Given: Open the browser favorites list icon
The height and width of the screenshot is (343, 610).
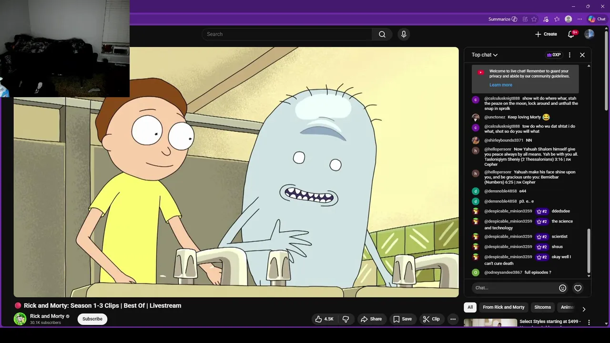Looking at the screenshot, I should coord(557,19).
